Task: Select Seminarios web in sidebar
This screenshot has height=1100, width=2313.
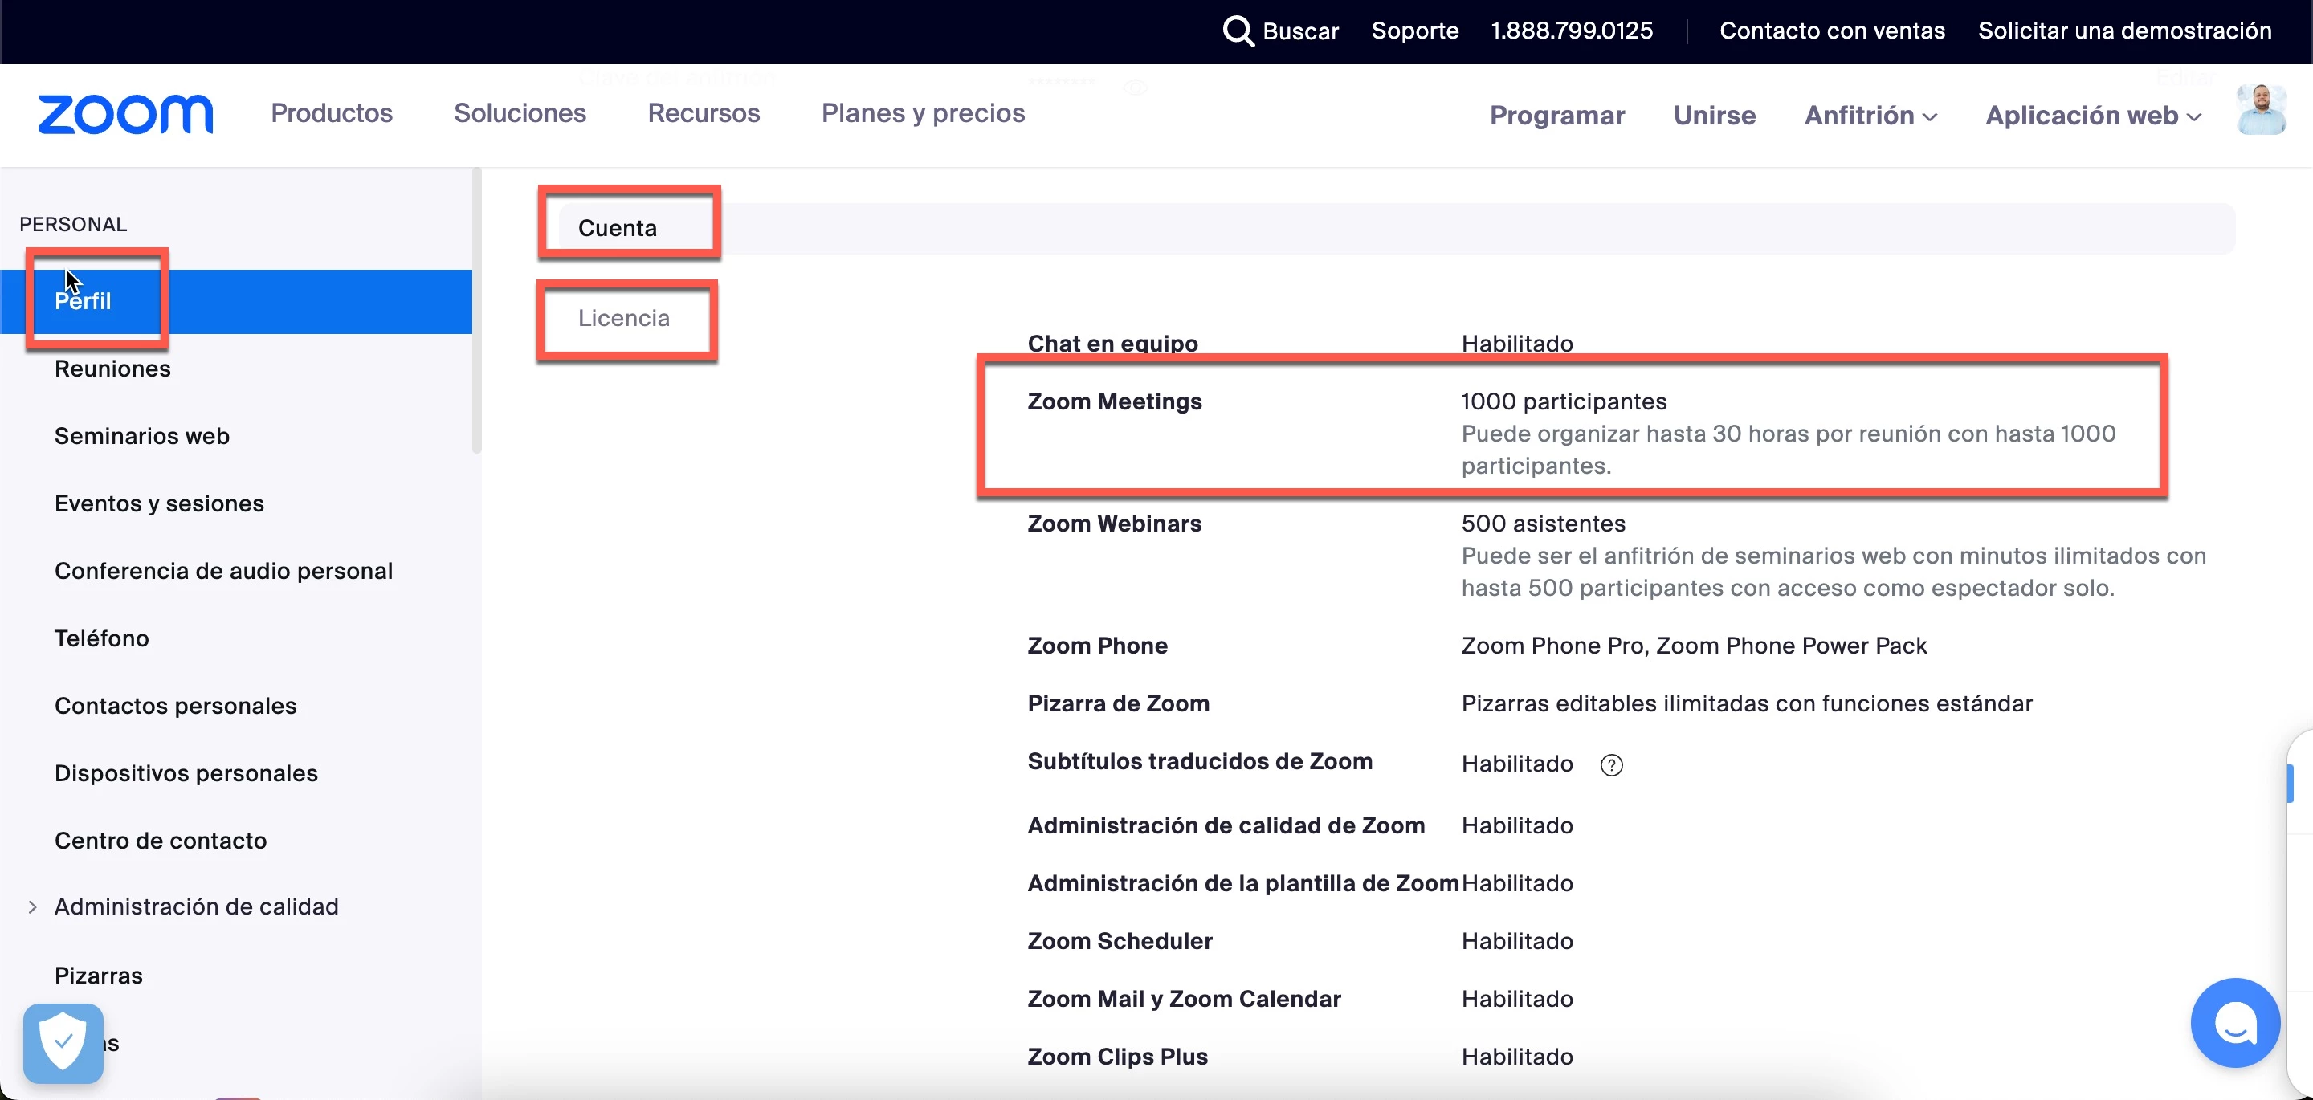Action: click(x=142, y=437)
